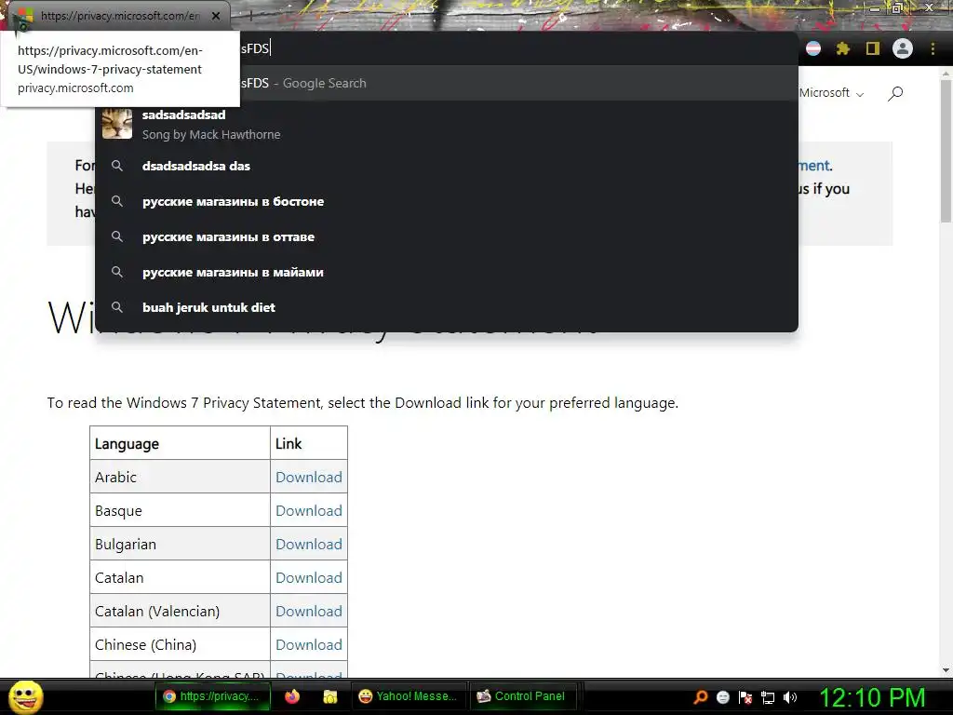This screenshot has width=953, height=715.
Task: Open the Microsoft site search magnifier
Action: pyautogui.click(x=895, y=94)
